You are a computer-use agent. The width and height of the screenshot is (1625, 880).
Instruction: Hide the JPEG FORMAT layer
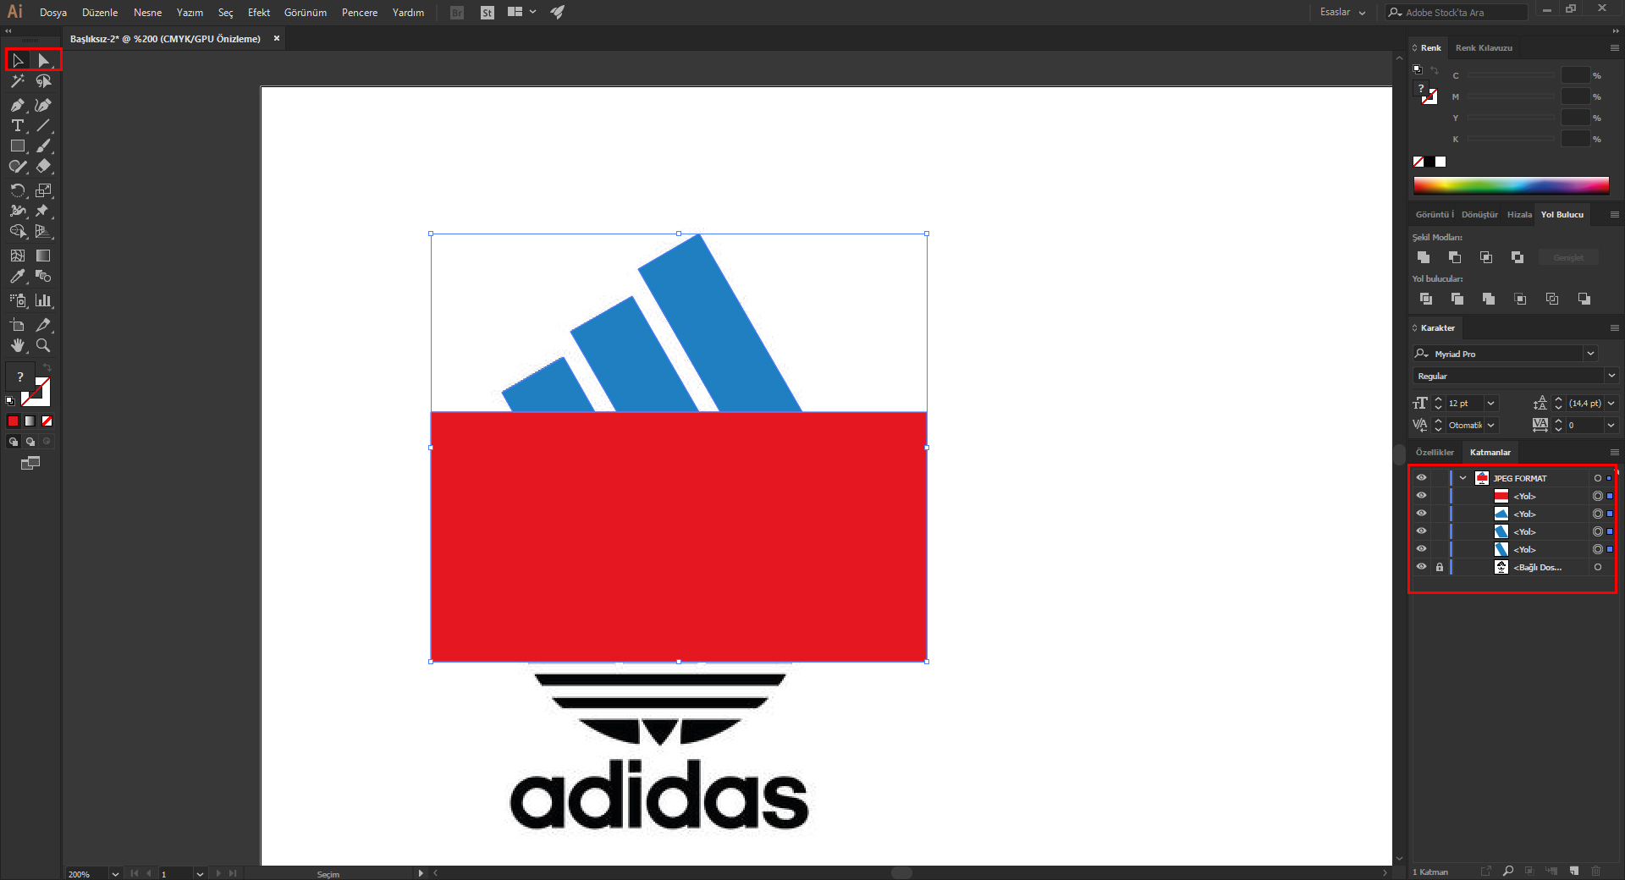pyautogui.click(x=1421, y=478)
